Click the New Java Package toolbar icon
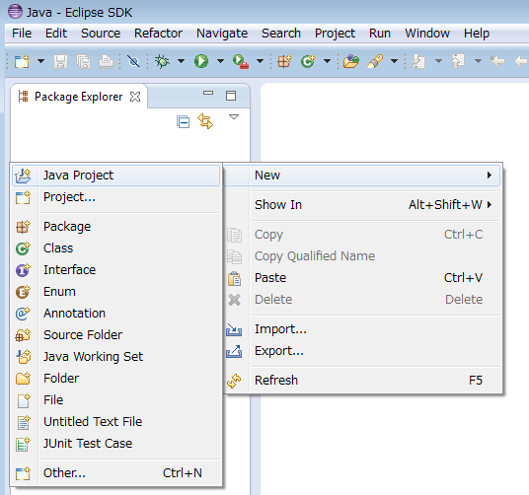The height and width of the screenshot is (495, 529). (284, 61)
